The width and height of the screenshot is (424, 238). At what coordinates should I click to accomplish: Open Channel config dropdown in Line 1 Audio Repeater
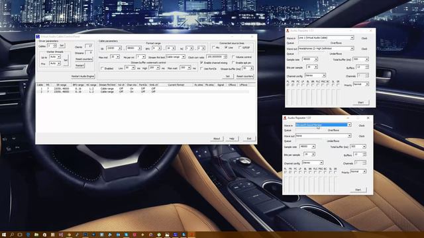point(315,75)
